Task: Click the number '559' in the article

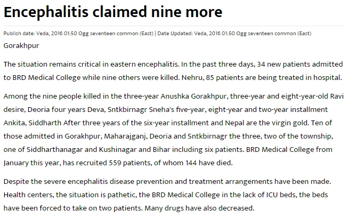Action: (x=115, y=163)
